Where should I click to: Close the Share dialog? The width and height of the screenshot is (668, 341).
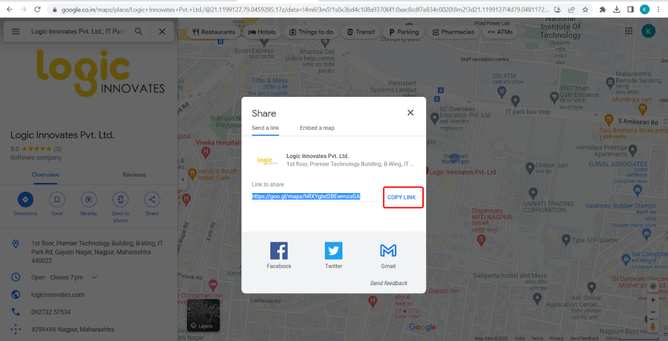click(x=411, y=113)
